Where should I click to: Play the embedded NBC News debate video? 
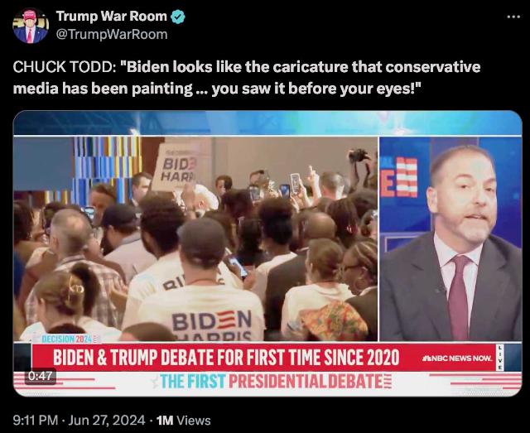pyautogui.click(x=267, y=253)
